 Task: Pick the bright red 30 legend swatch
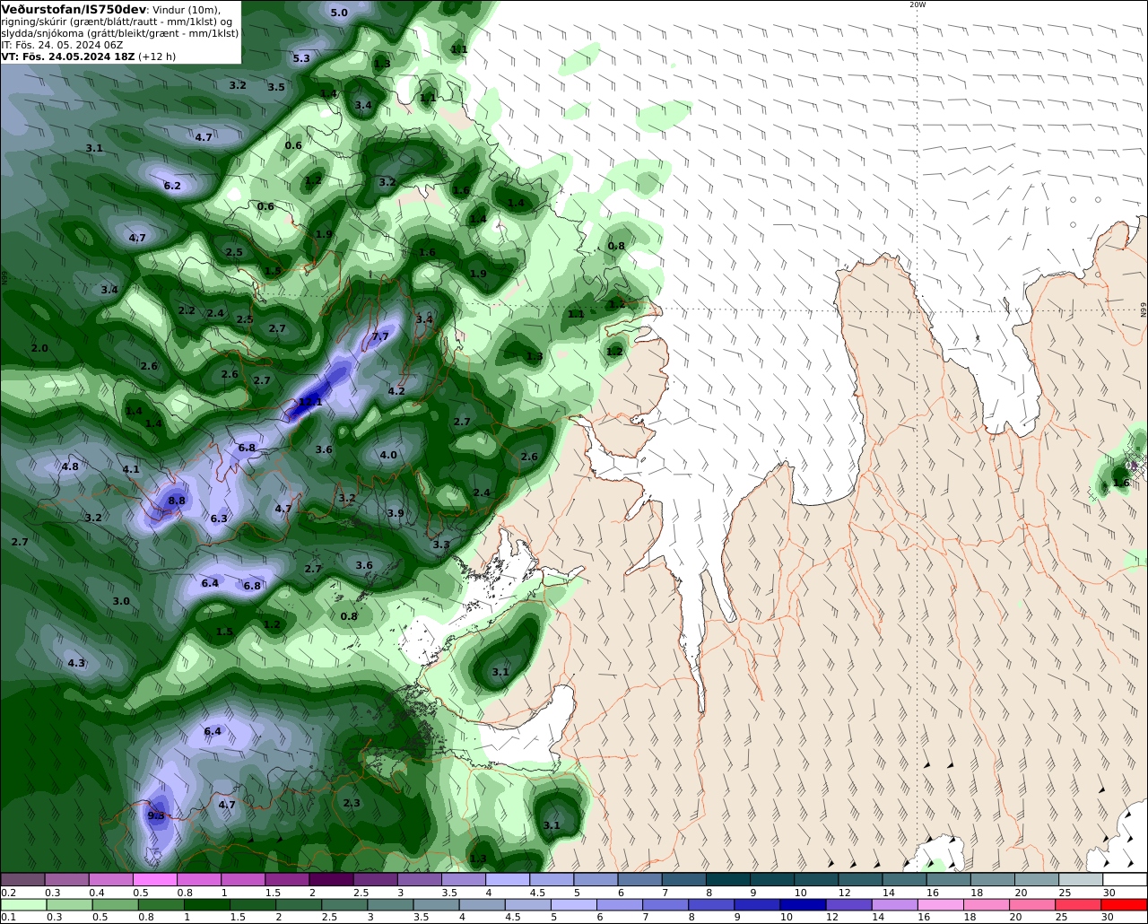click(x=1126, y=905)
